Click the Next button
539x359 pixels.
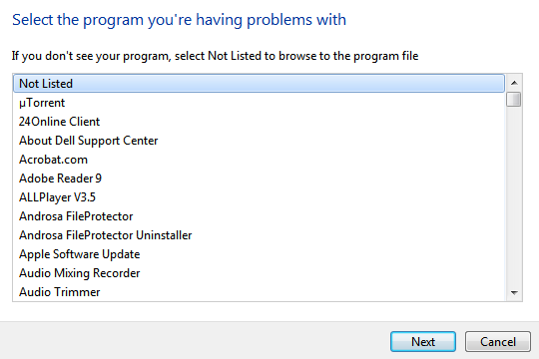click(x=423, y=341)
